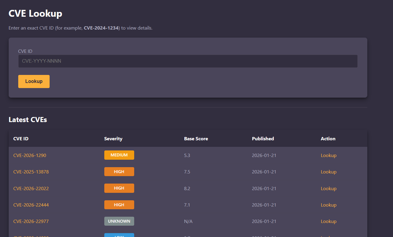Click Lookup action for CVE-2026-22022
This screenshot has height=237, width=393.
[x=328, y=189]
